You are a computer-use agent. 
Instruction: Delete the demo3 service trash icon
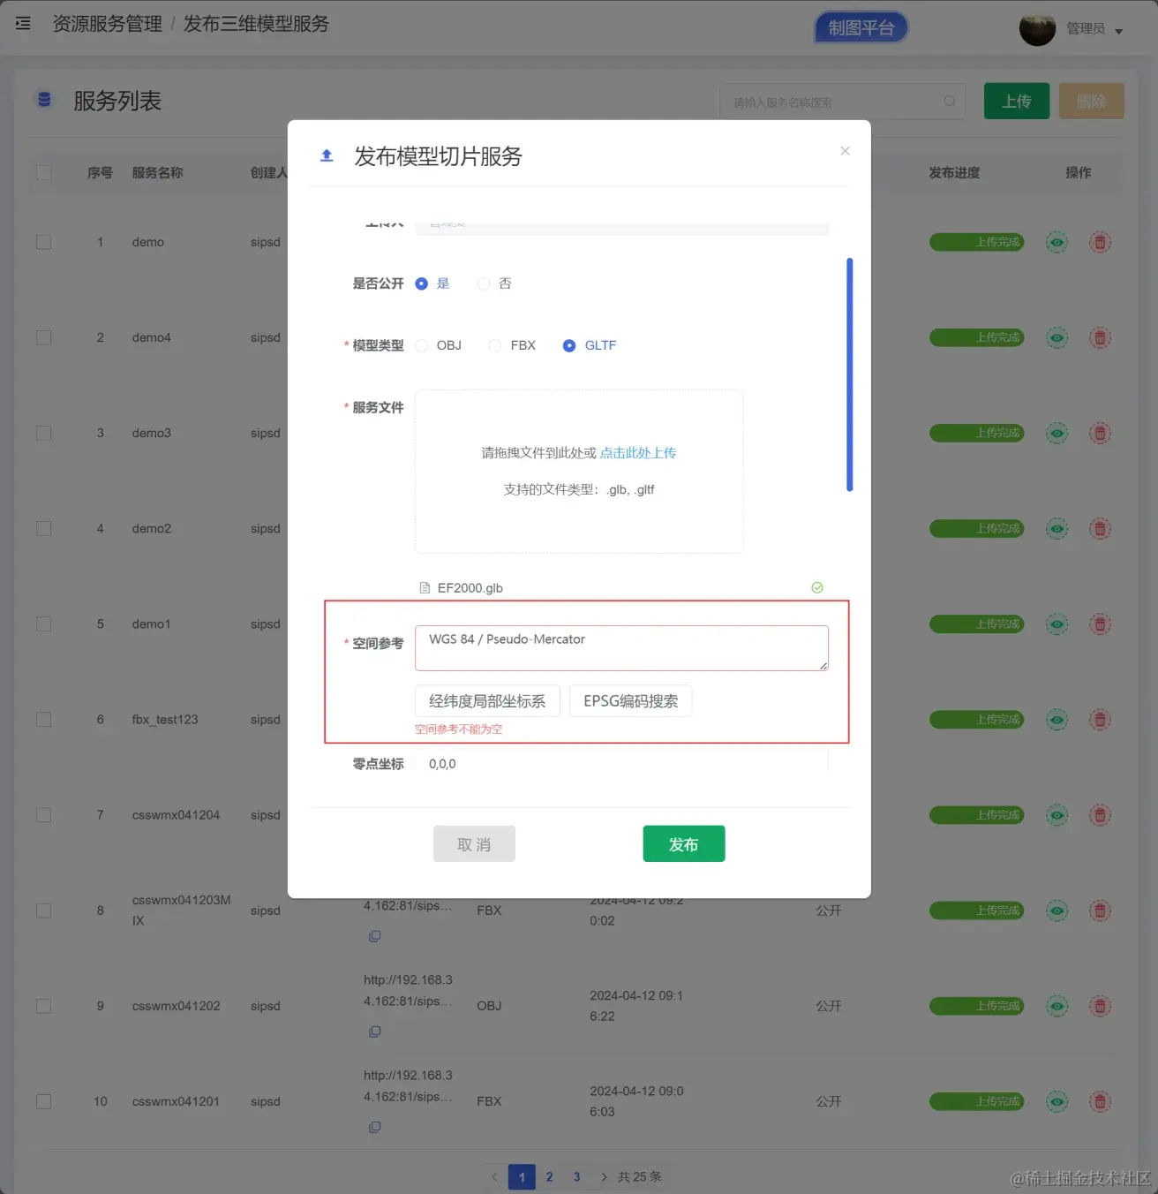coord(1100,433)
